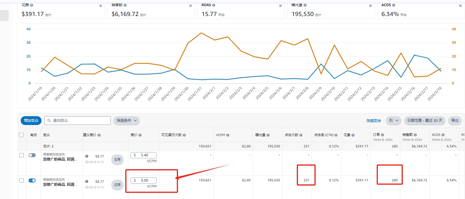Click info icon in ACOS table column header

click(x=443, y=135)
